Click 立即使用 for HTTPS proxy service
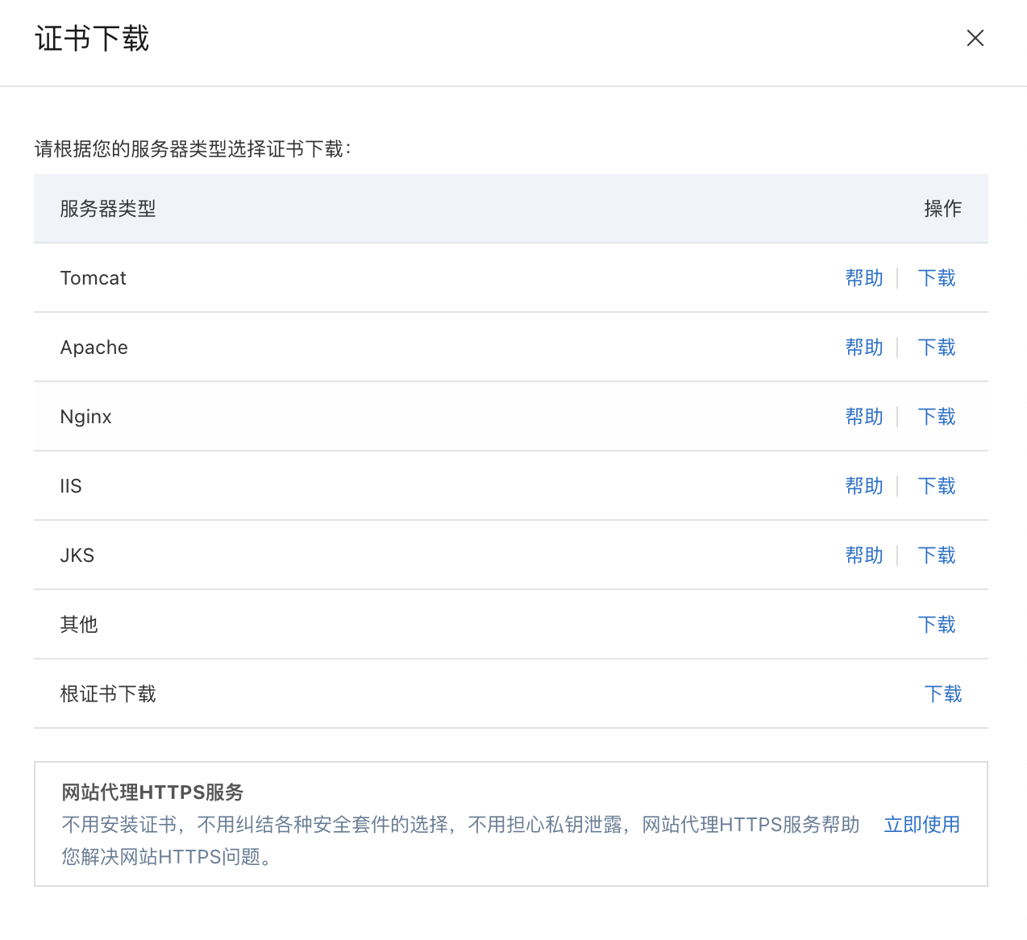Image resolution: width=1027 pixels, height=940 pixels. click(921, 825)
